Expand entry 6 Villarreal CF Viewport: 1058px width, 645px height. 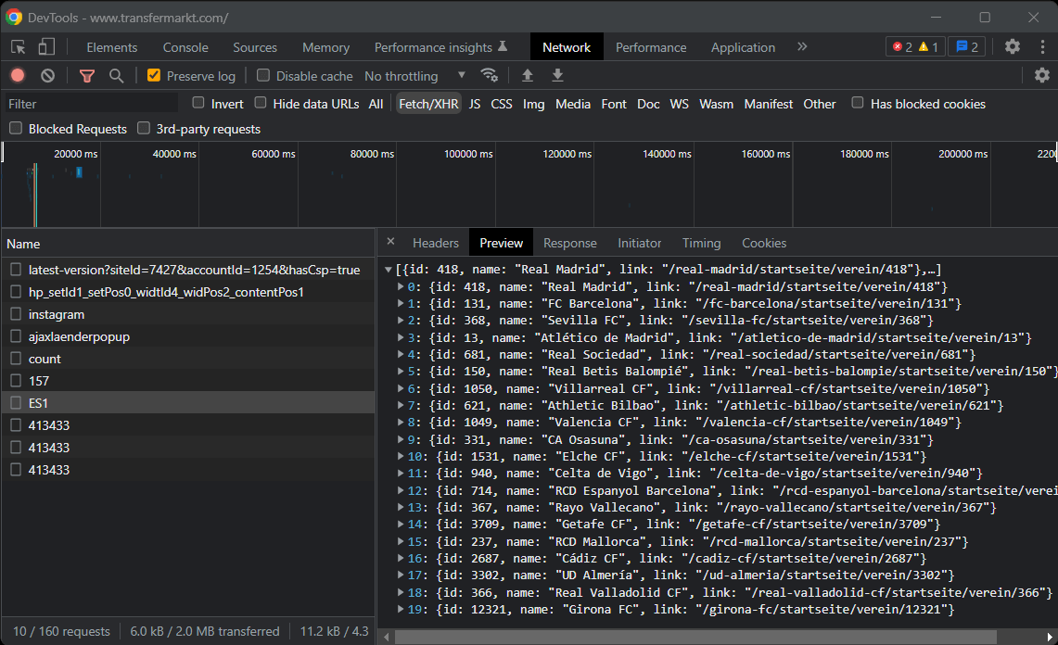coord(401,388)
